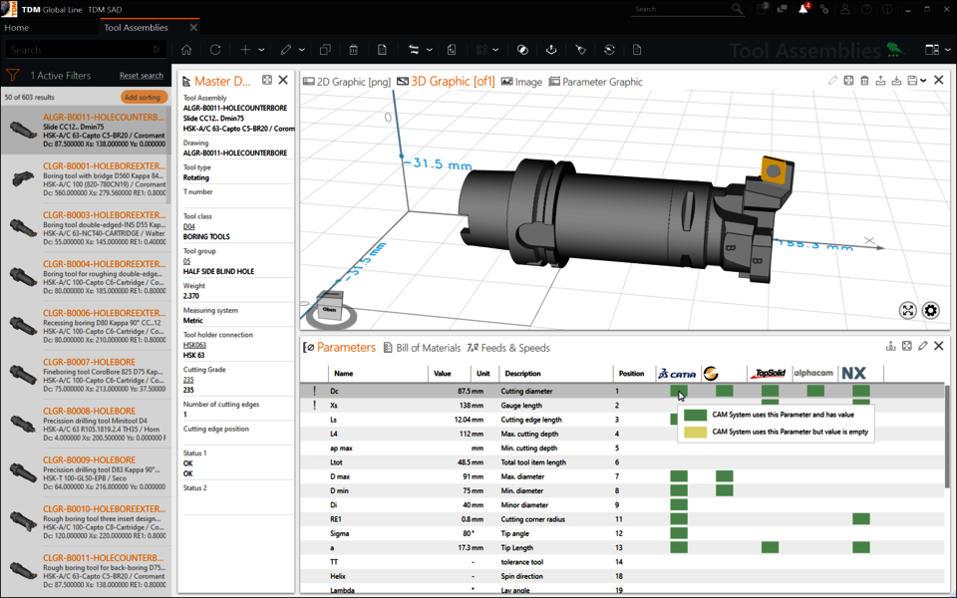This screenshot has width=957, height=598.
Task: Click the trash delete icon in main toolbar
Action: point(353,50)
